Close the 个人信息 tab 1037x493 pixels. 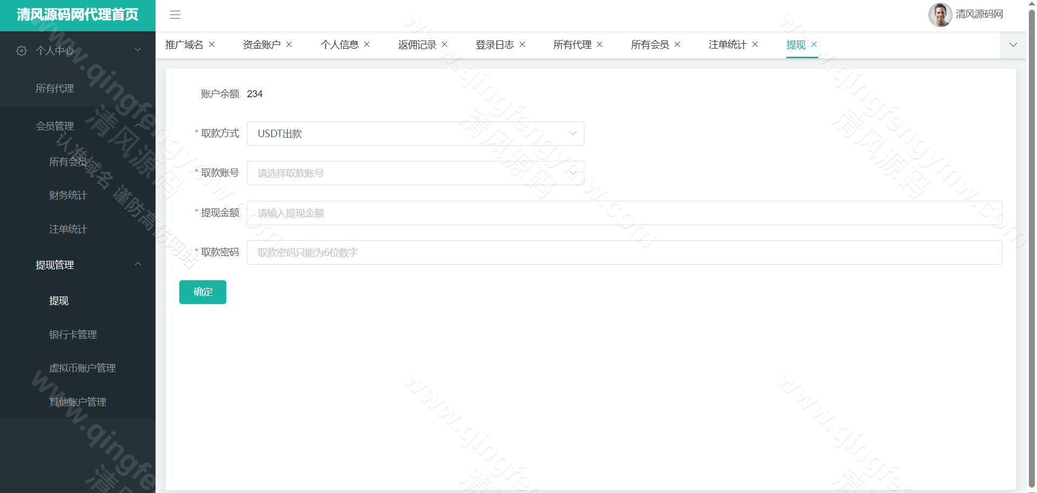point(367,44)
